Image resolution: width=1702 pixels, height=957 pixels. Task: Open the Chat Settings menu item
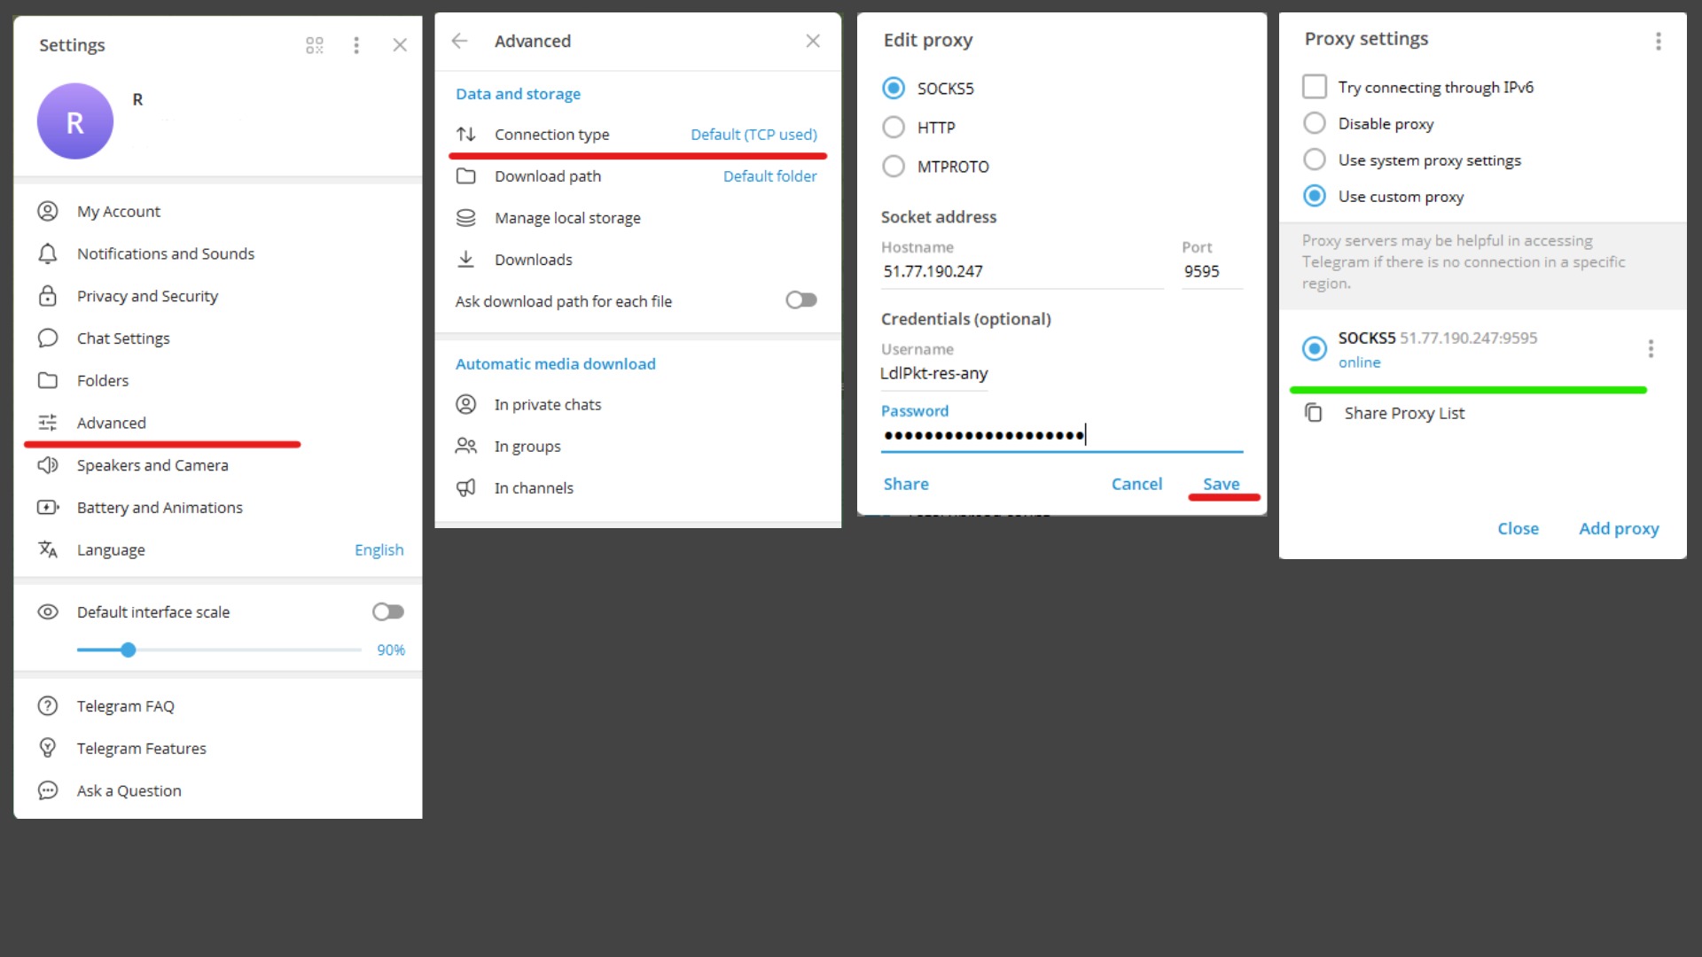123,338
